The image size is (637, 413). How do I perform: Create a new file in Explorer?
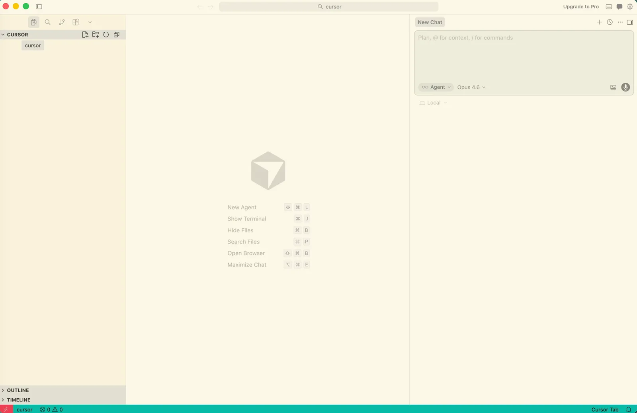point(85,35)
